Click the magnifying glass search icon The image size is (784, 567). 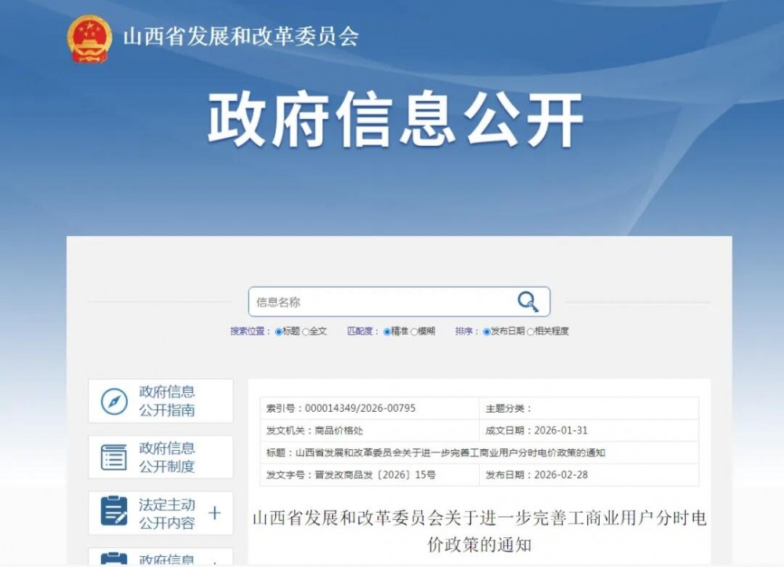[x=528, y=302]
